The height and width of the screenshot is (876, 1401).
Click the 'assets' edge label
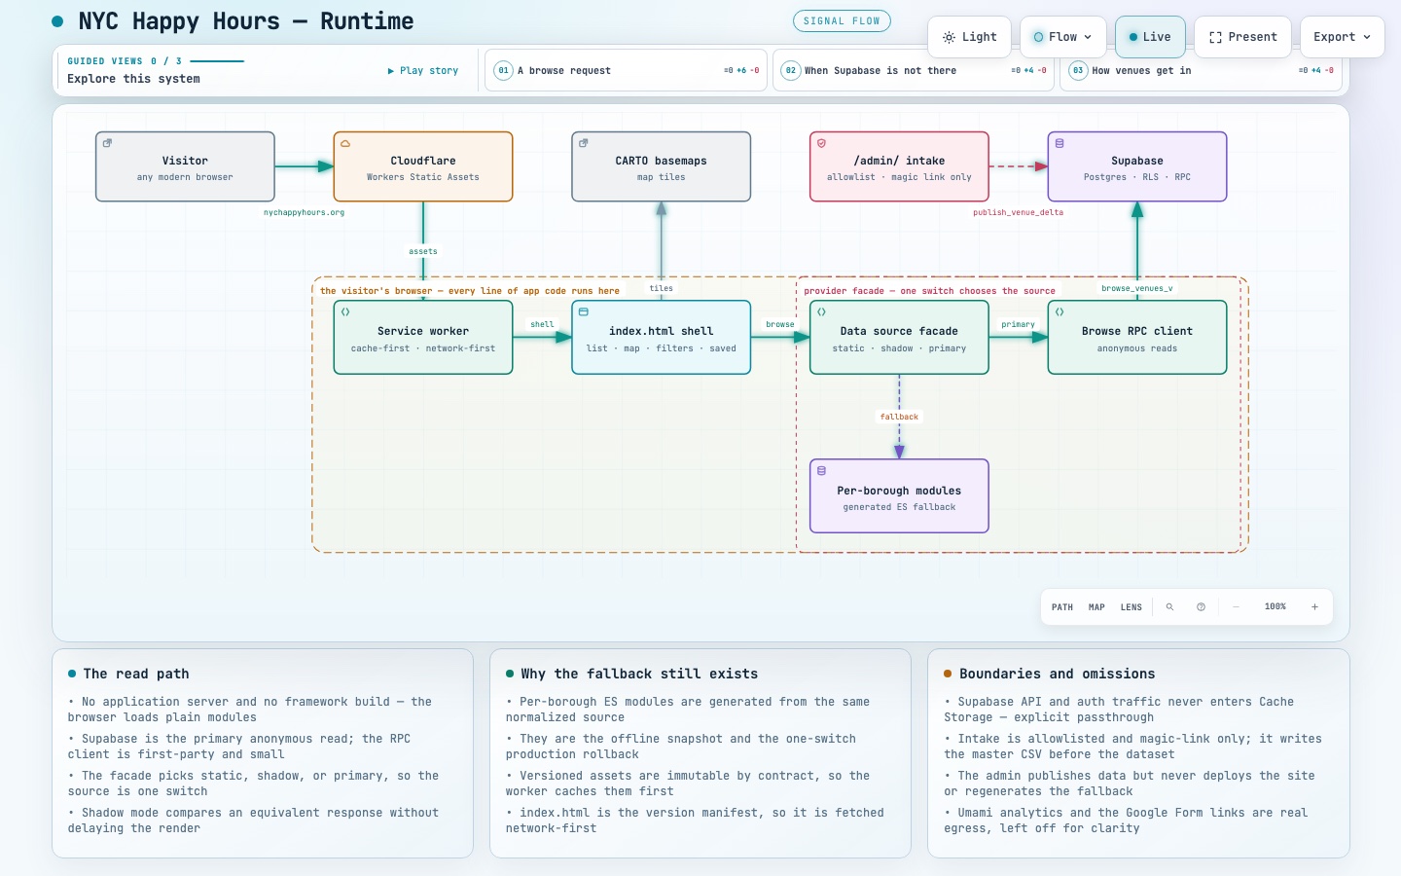coord(423,251)
